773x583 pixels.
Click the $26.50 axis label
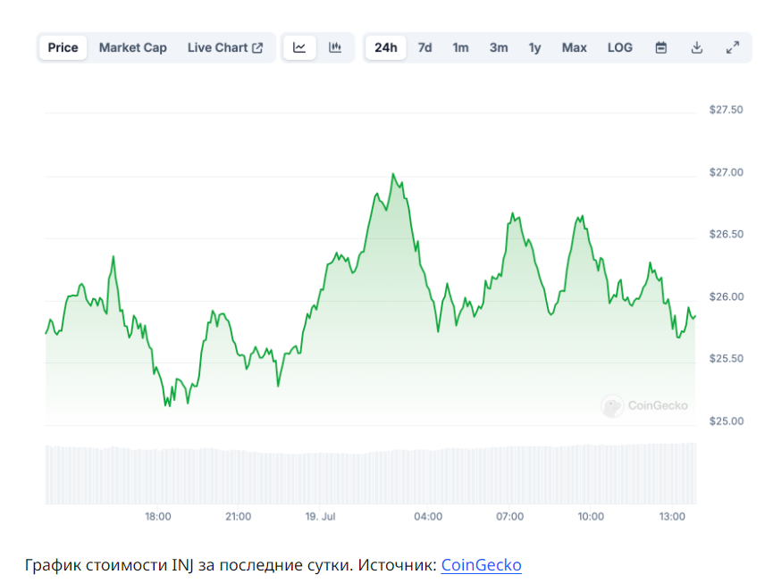(727, 235)
